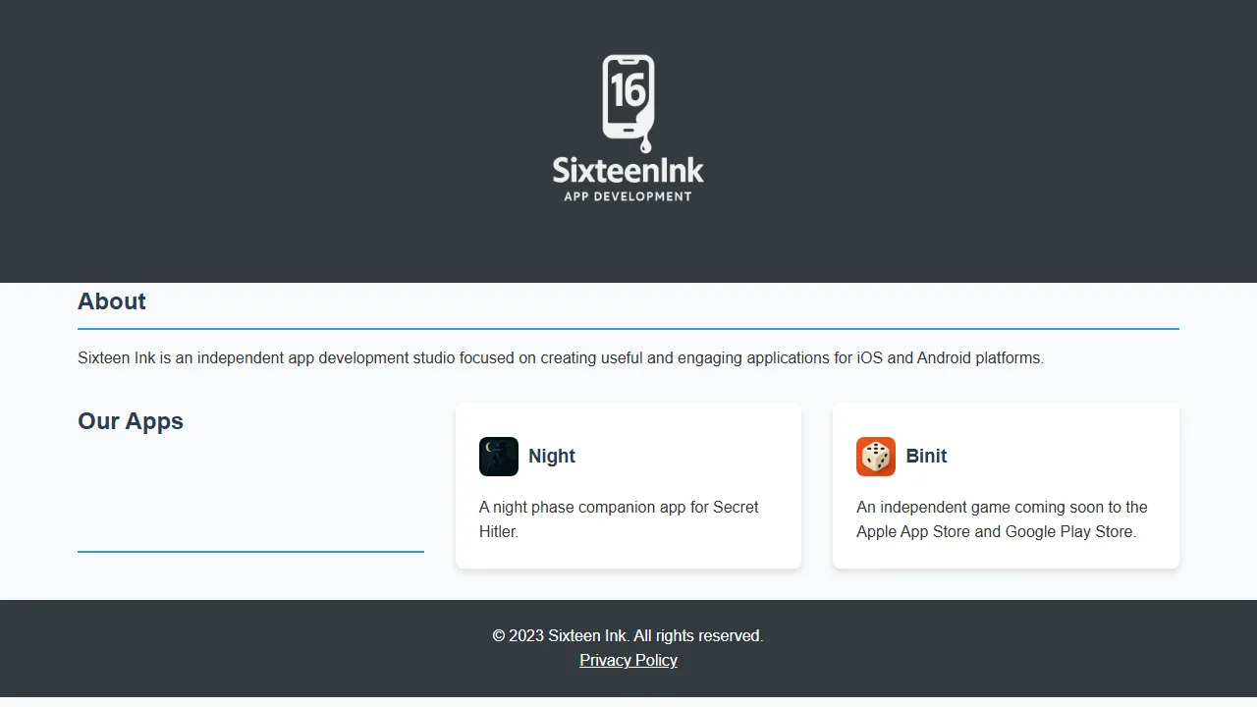
Task: Click the Binit app description card
Action: coord(1002,518)
